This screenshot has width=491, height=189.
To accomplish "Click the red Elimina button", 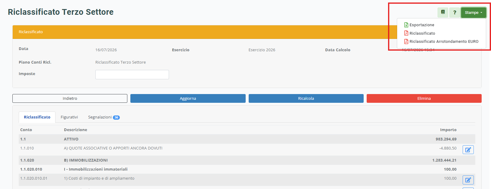I will point(424,99).
